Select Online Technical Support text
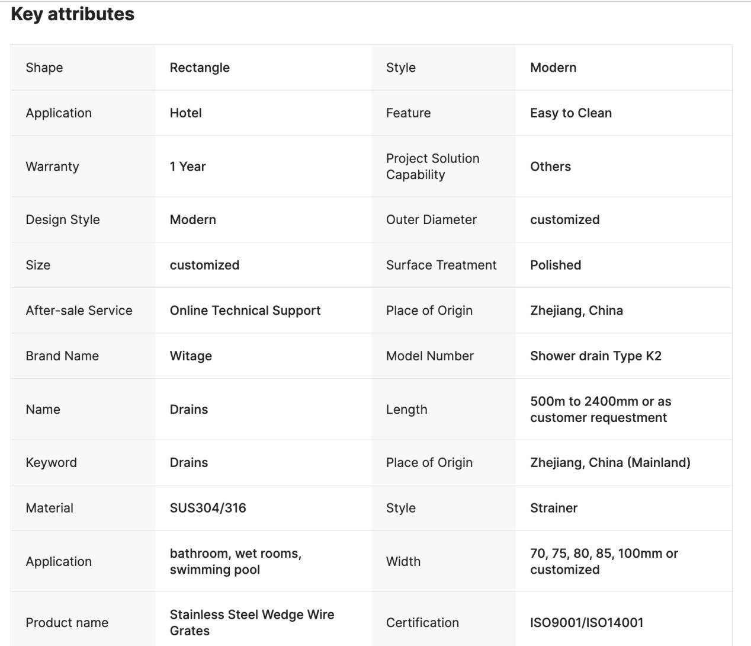751x646 pixels. [245, 311]
